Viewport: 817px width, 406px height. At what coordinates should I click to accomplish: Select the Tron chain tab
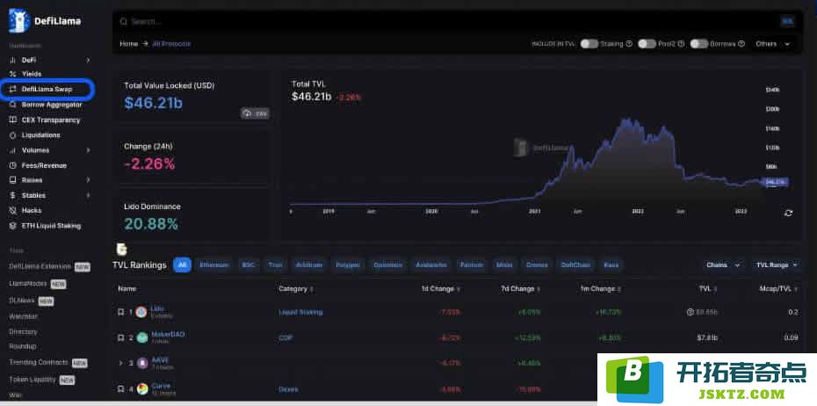pyautogui.click(x=275, y=265)
